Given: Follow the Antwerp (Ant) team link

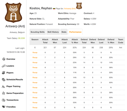Looking at the screenshot, I should point(70,8).
